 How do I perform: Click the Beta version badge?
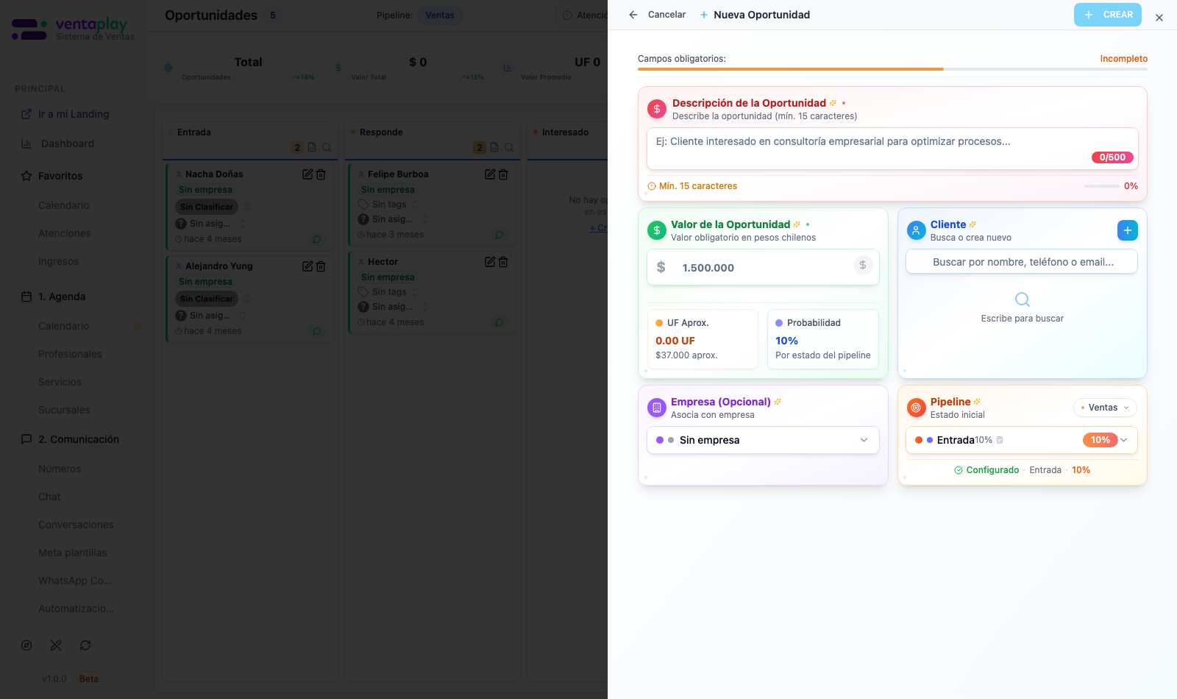click(89, 678)
